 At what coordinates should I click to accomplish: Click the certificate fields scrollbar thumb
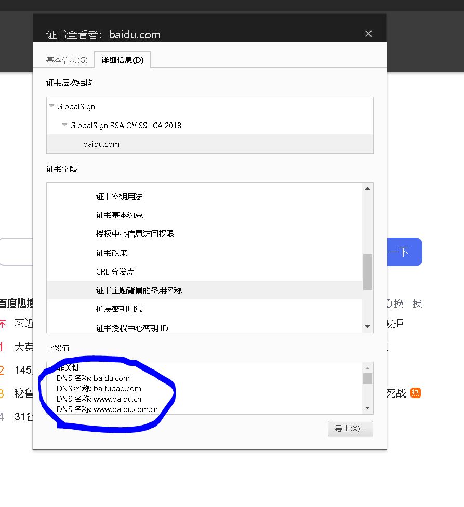pos(367,272)
